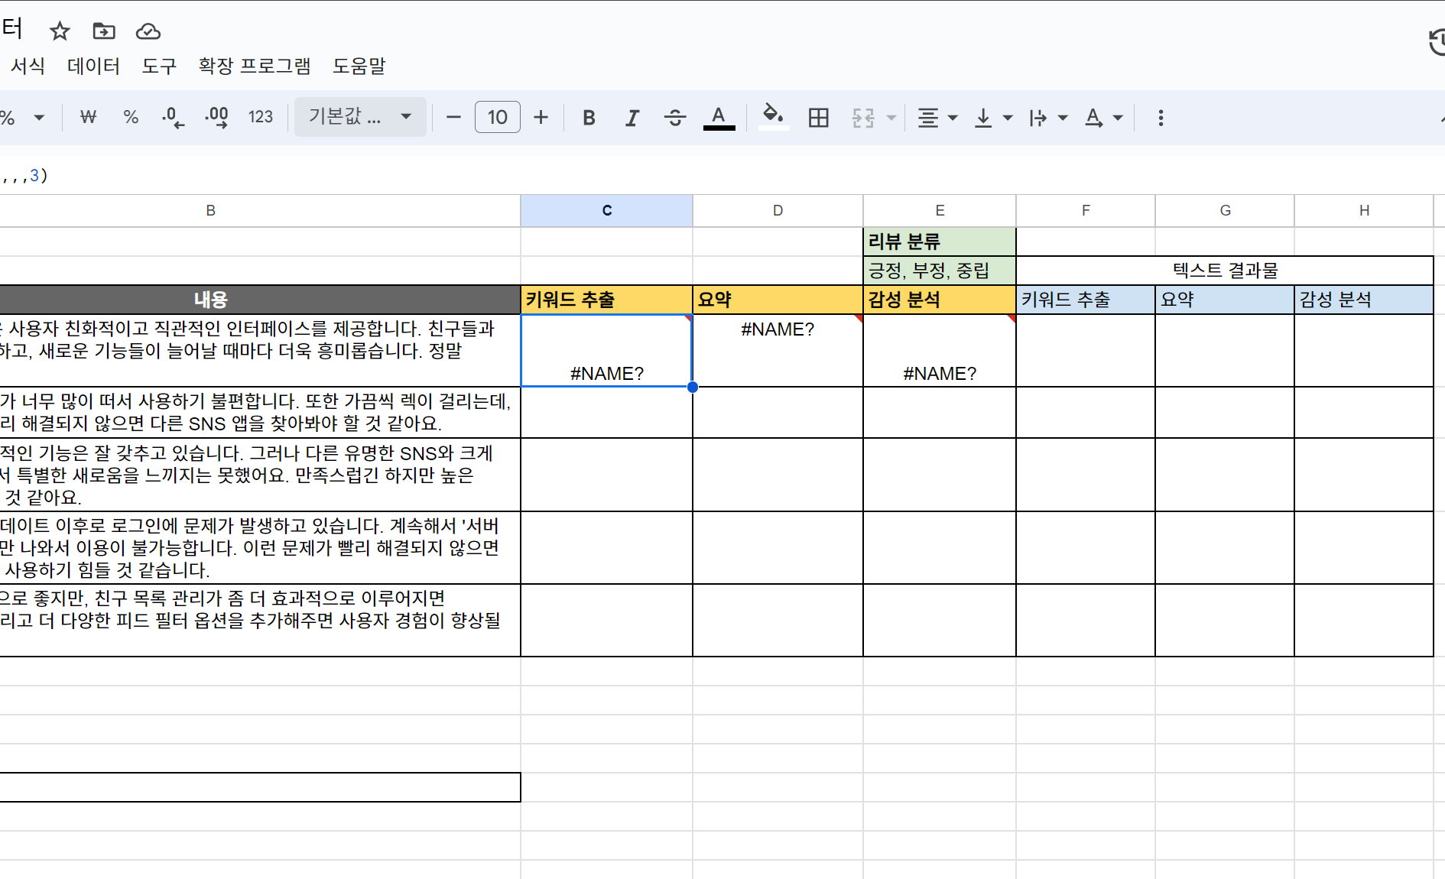Select review mentioning 다른 SNS 앱을 찾아봐야
This screenshot has width=1445, height=879.
tap(260, 412)
